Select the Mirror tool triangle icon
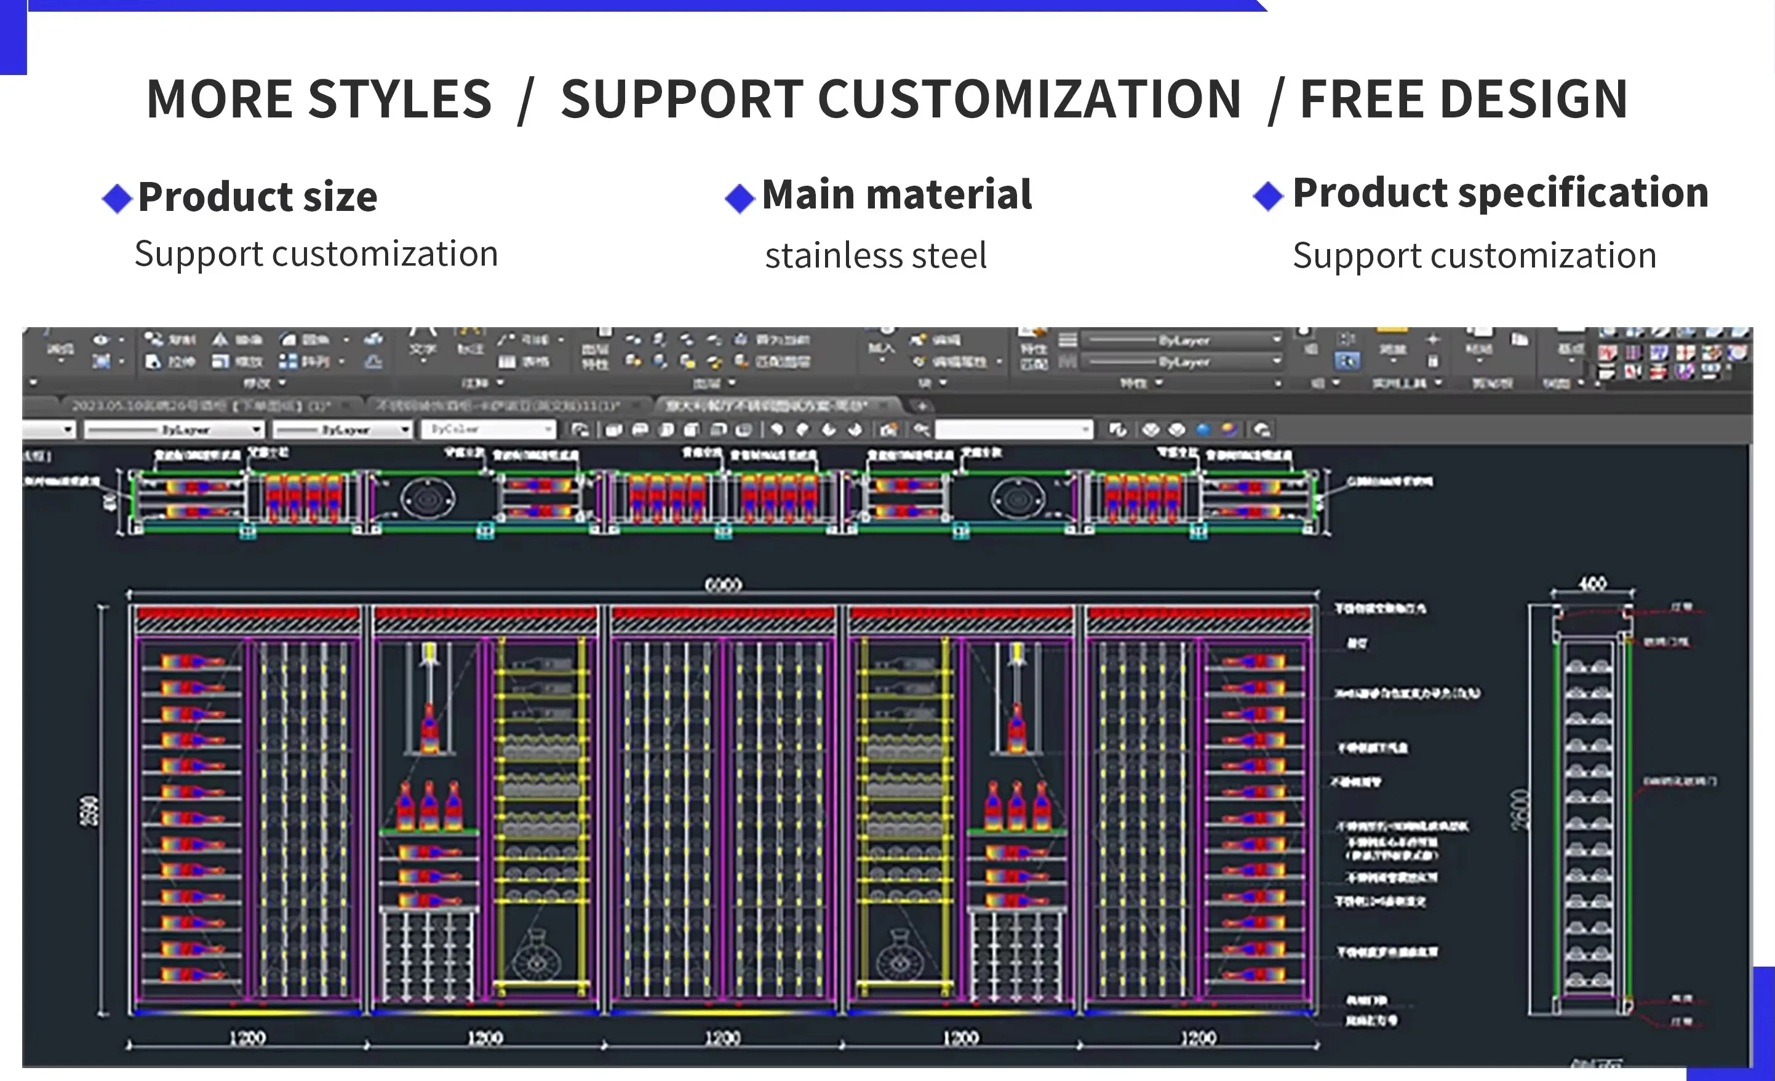1775x1081 pixels. [x=220, y=339]
